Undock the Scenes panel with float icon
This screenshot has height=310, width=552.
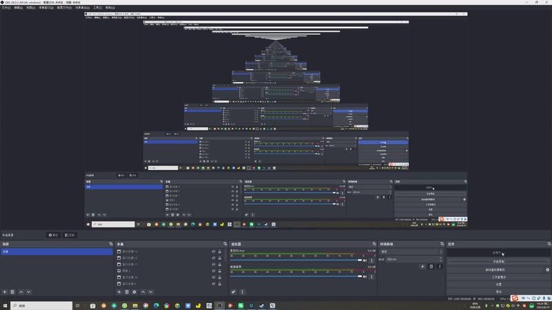tap(110, 244)
